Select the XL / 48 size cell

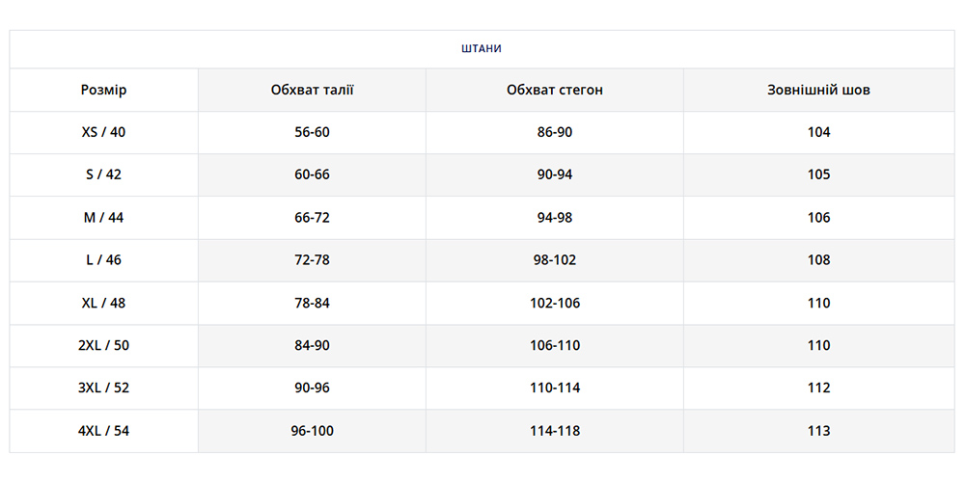point(103,303)
